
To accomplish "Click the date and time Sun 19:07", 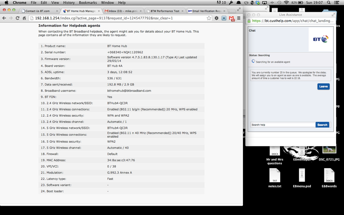I will coord(314,2).
